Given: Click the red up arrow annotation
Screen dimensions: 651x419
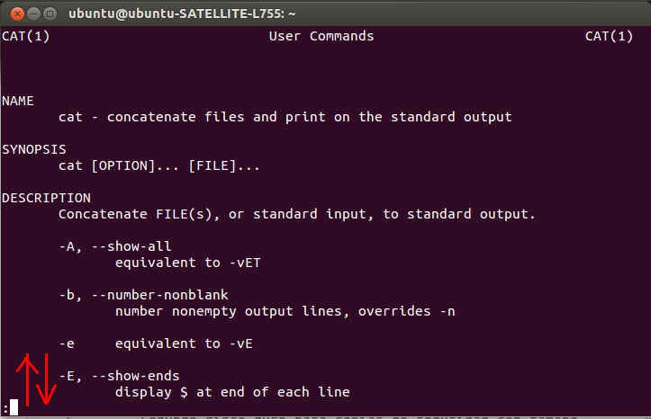Looking at the screenshot, I should pyautogui.click(x=26, y=378).
